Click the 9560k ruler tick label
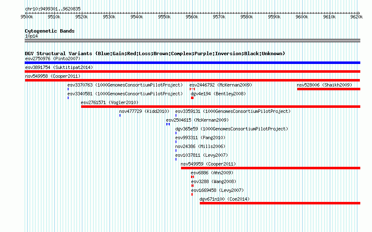 tap(192, 17)
